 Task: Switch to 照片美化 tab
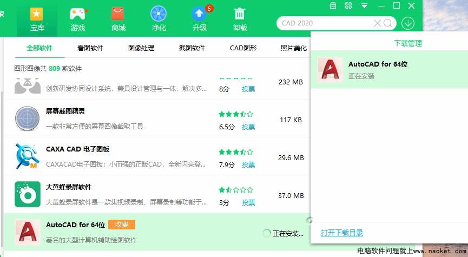coord(294,48)
